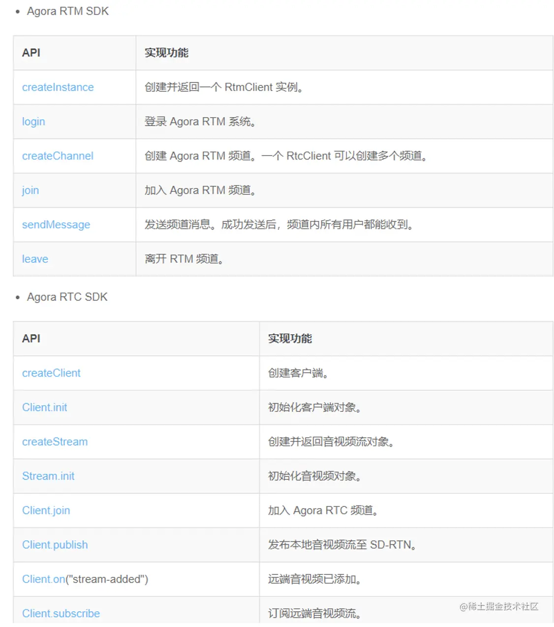The image size is (554, 627).
Task: Open the Stream.init API link
Action: click(48, 476)
